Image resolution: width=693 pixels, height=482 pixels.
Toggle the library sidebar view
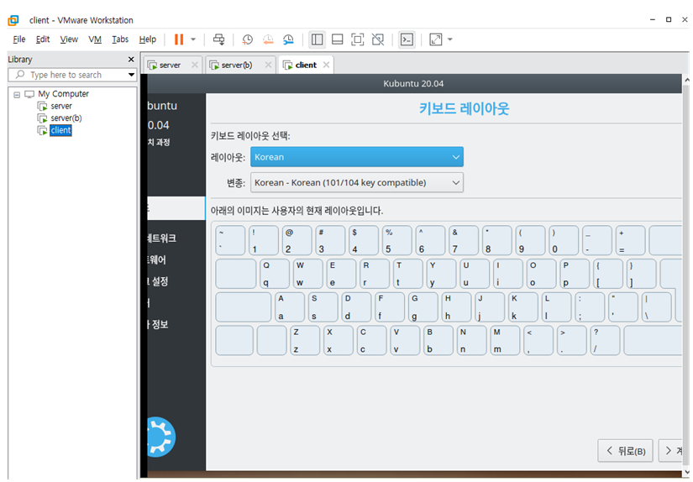click(x=317, y=39)
